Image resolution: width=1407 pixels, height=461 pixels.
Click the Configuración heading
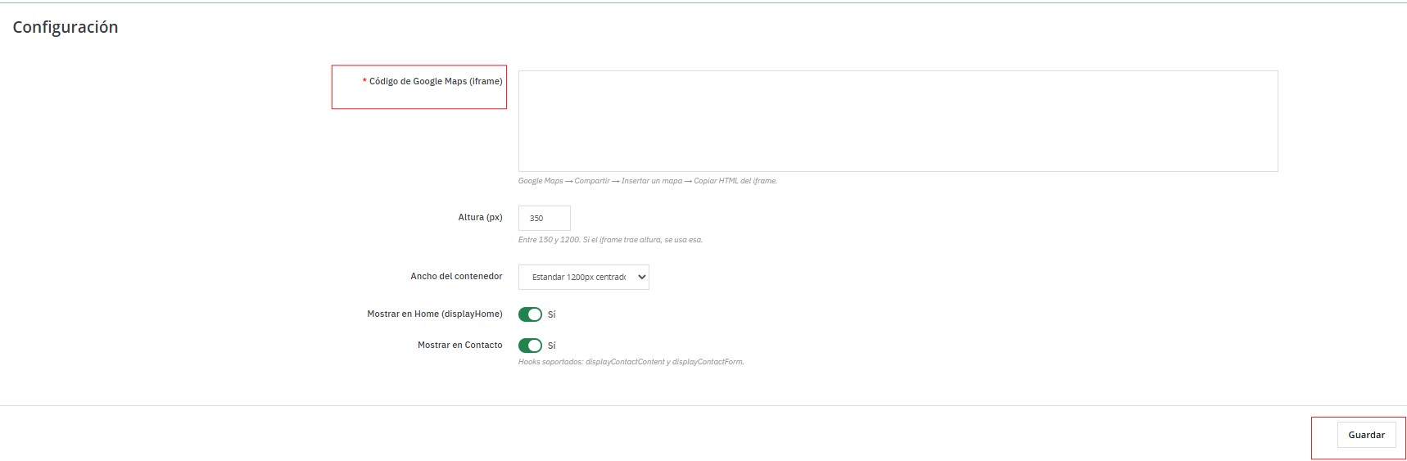click(x=66, y=28)
